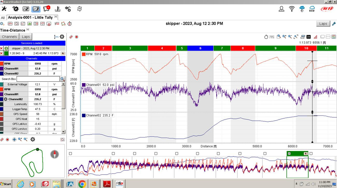Viewport: 337px width, 188px height.
Task: Open the histogram chart view icon
Action: click(29, 24)
